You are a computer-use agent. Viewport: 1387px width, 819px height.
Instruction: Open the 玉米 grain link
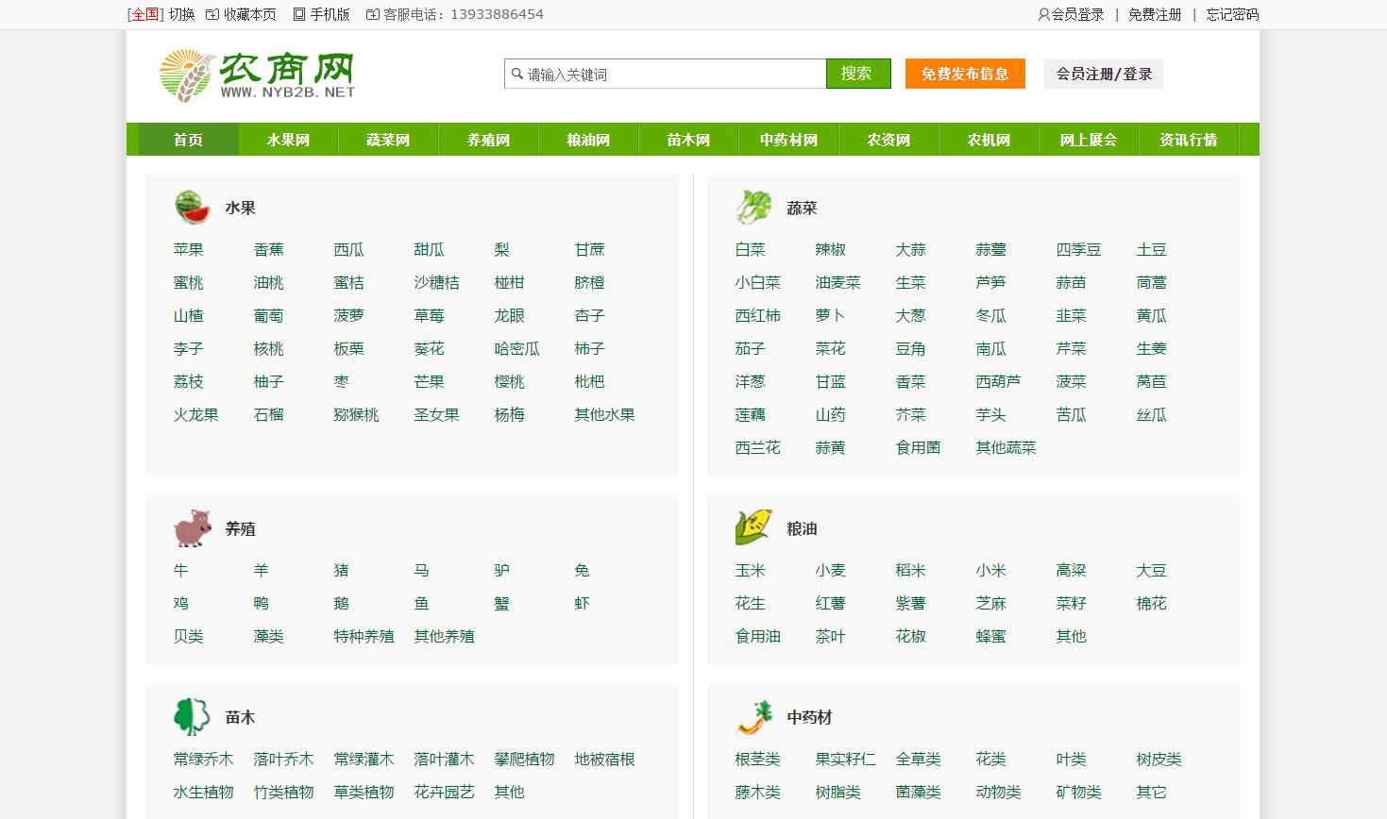(x=751, y=570)
